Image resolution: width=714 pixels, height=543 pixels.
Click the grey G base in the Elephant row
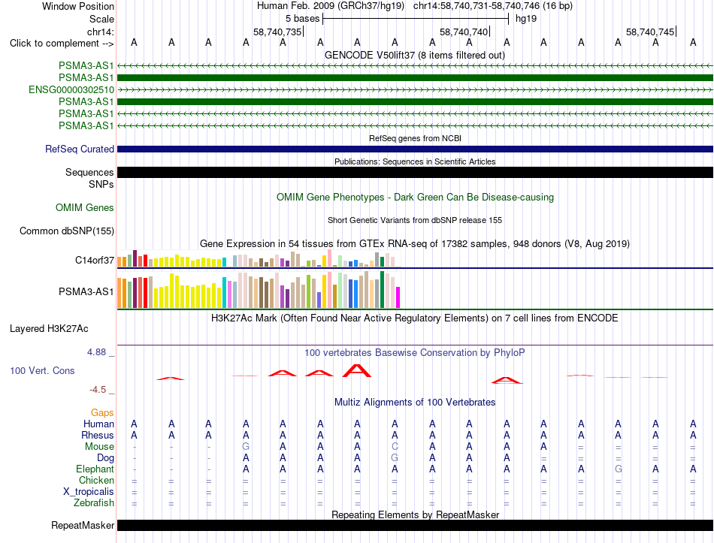pos(619,469)
